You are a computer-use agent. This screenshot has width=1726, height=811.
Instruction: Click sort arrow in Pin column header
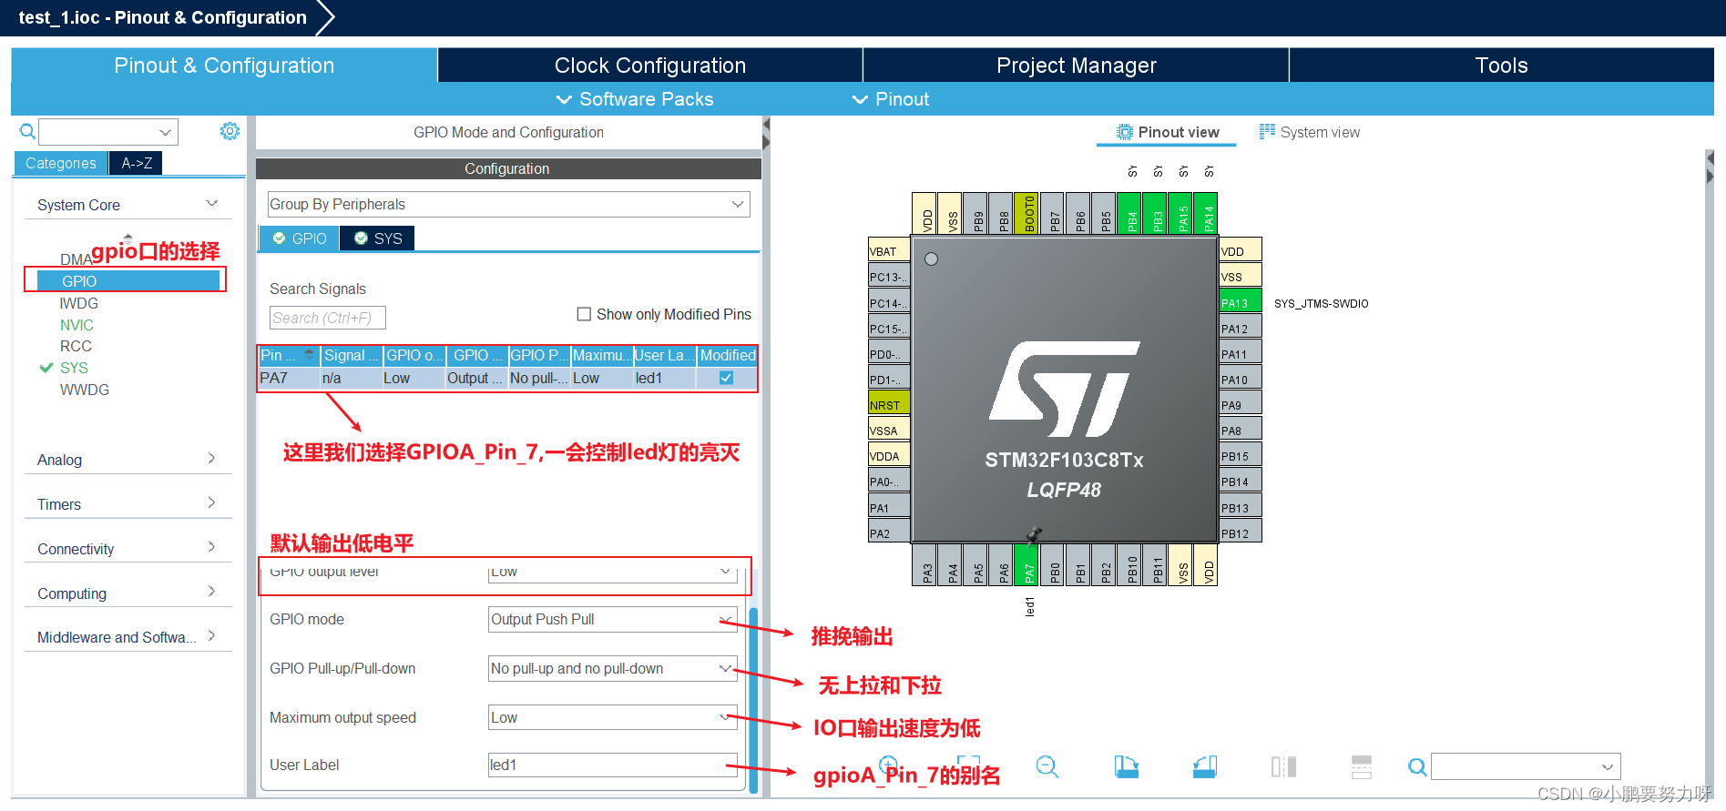(310, 355)
